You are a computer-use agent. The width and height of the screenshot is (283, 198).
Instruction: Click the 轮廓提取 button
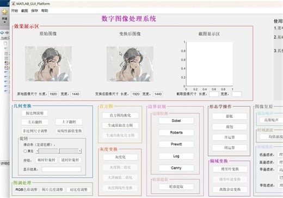(176, 187)
